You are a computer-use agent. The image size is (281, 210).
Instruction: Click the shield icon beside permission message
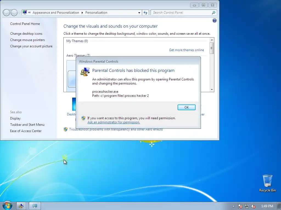click(83, 118)
